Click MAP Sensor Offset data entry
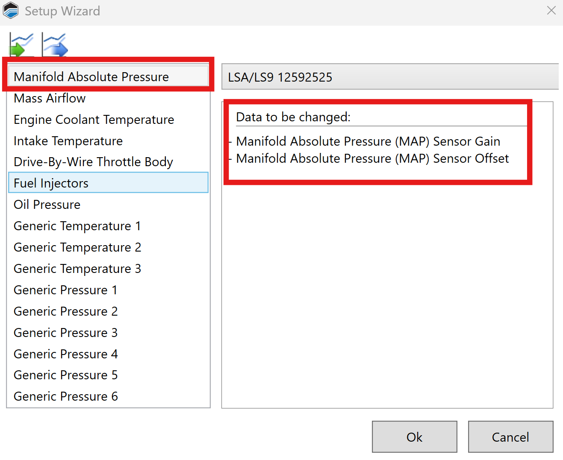563x460 pixels. click(x=372, y=158)
